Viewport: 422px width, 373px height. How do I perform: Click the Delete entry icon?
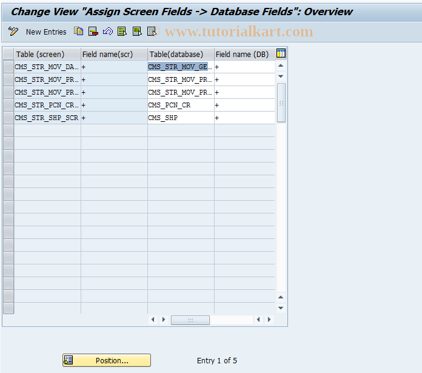coord(93,32)
